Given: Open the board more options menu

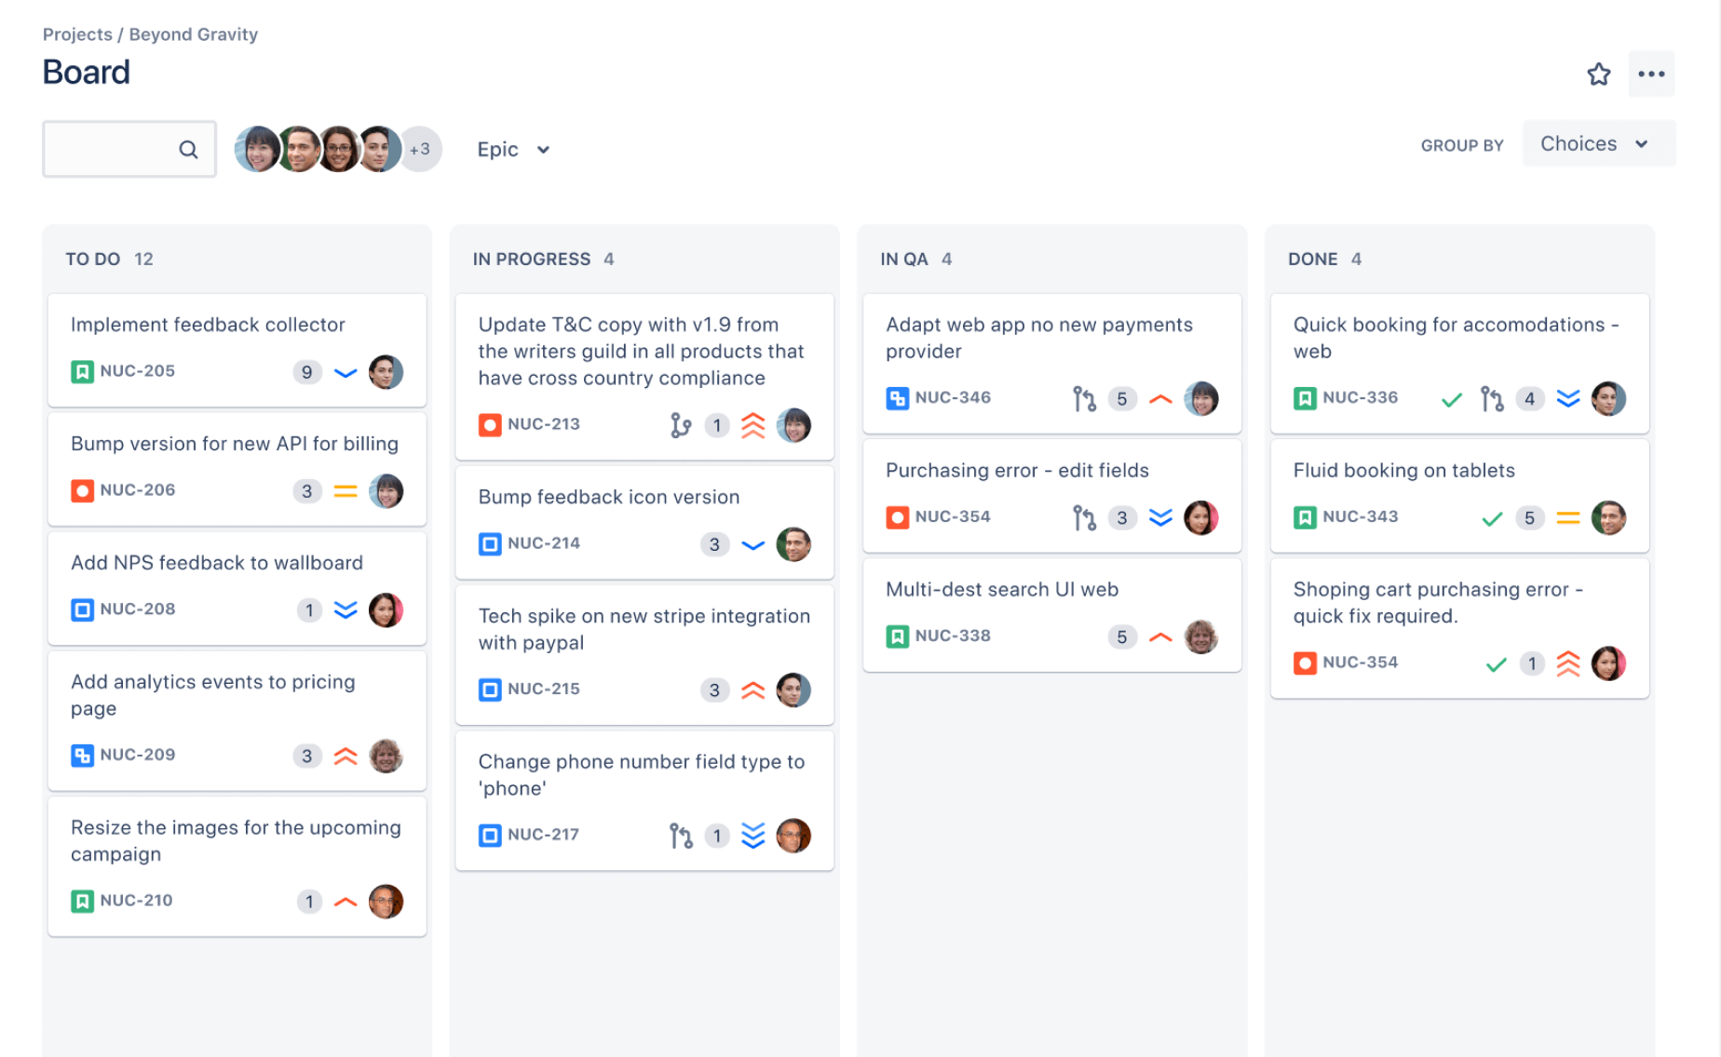Looking at the screenshot, I should pyautogui.click(x=1652, y=74).
